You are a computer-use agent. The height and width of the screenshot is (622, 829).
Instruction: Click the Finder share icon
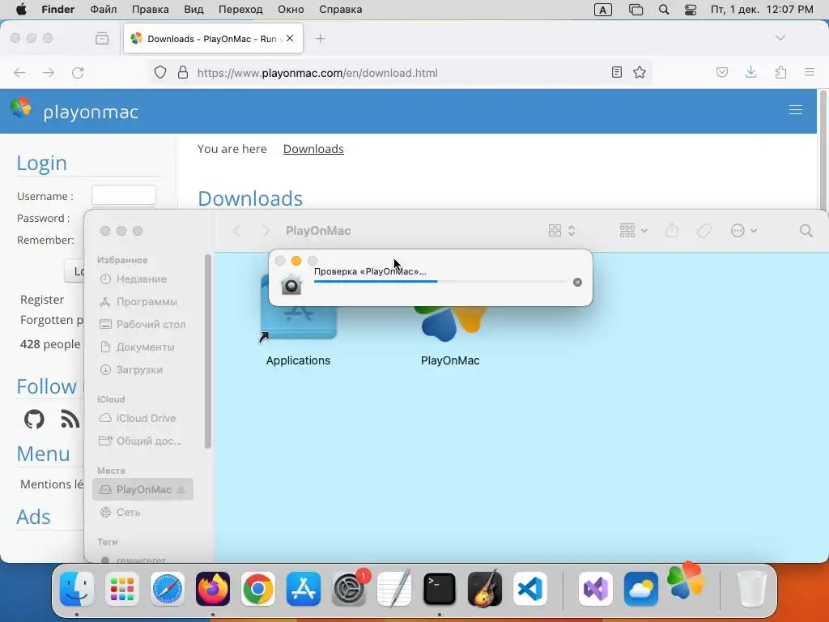point(672,231)
